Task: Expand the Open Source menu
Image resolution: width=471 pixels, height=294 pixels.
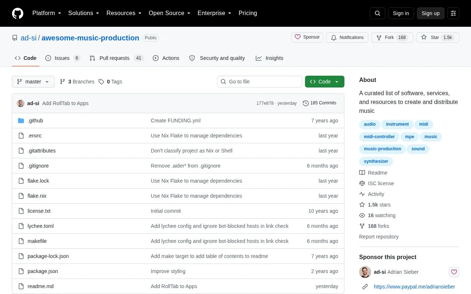Action: click(169, 13)
